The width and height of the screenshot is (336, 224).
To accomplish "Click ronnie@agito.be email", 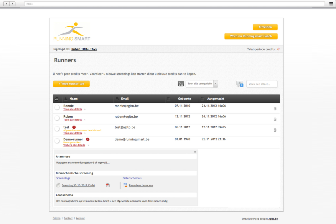I will coord(127,106).
